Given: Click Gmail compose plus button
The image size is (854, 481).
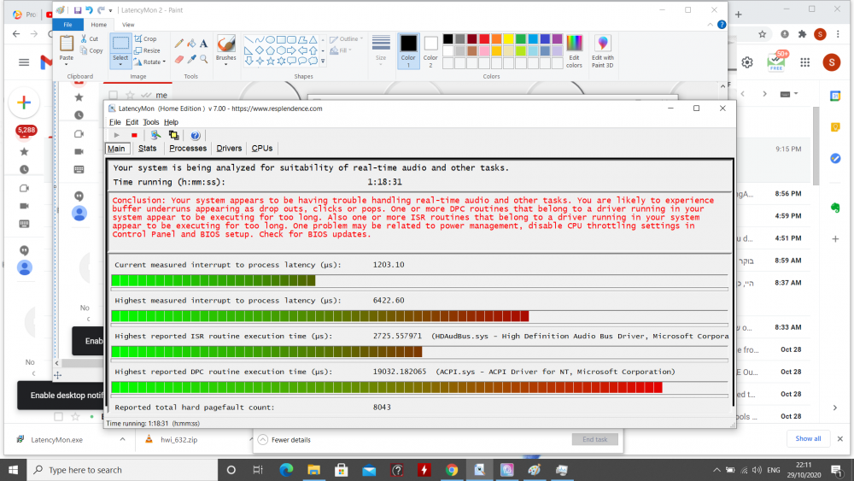Looking at the screenshot, I should coord(24,103).
